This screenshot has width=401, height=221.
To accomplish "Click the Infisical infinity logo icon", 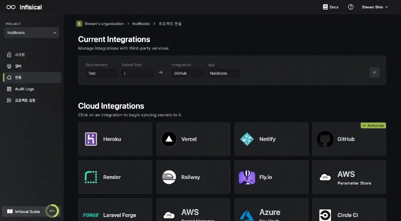I will (11, 7).
